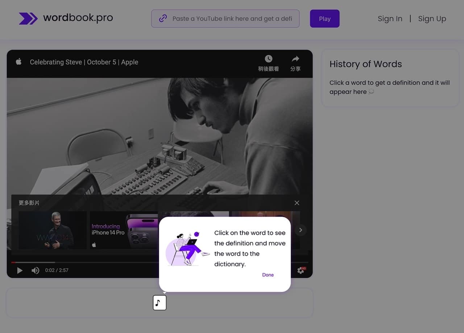
Task: Show next suggested videos with arrow
Action: 301,230
